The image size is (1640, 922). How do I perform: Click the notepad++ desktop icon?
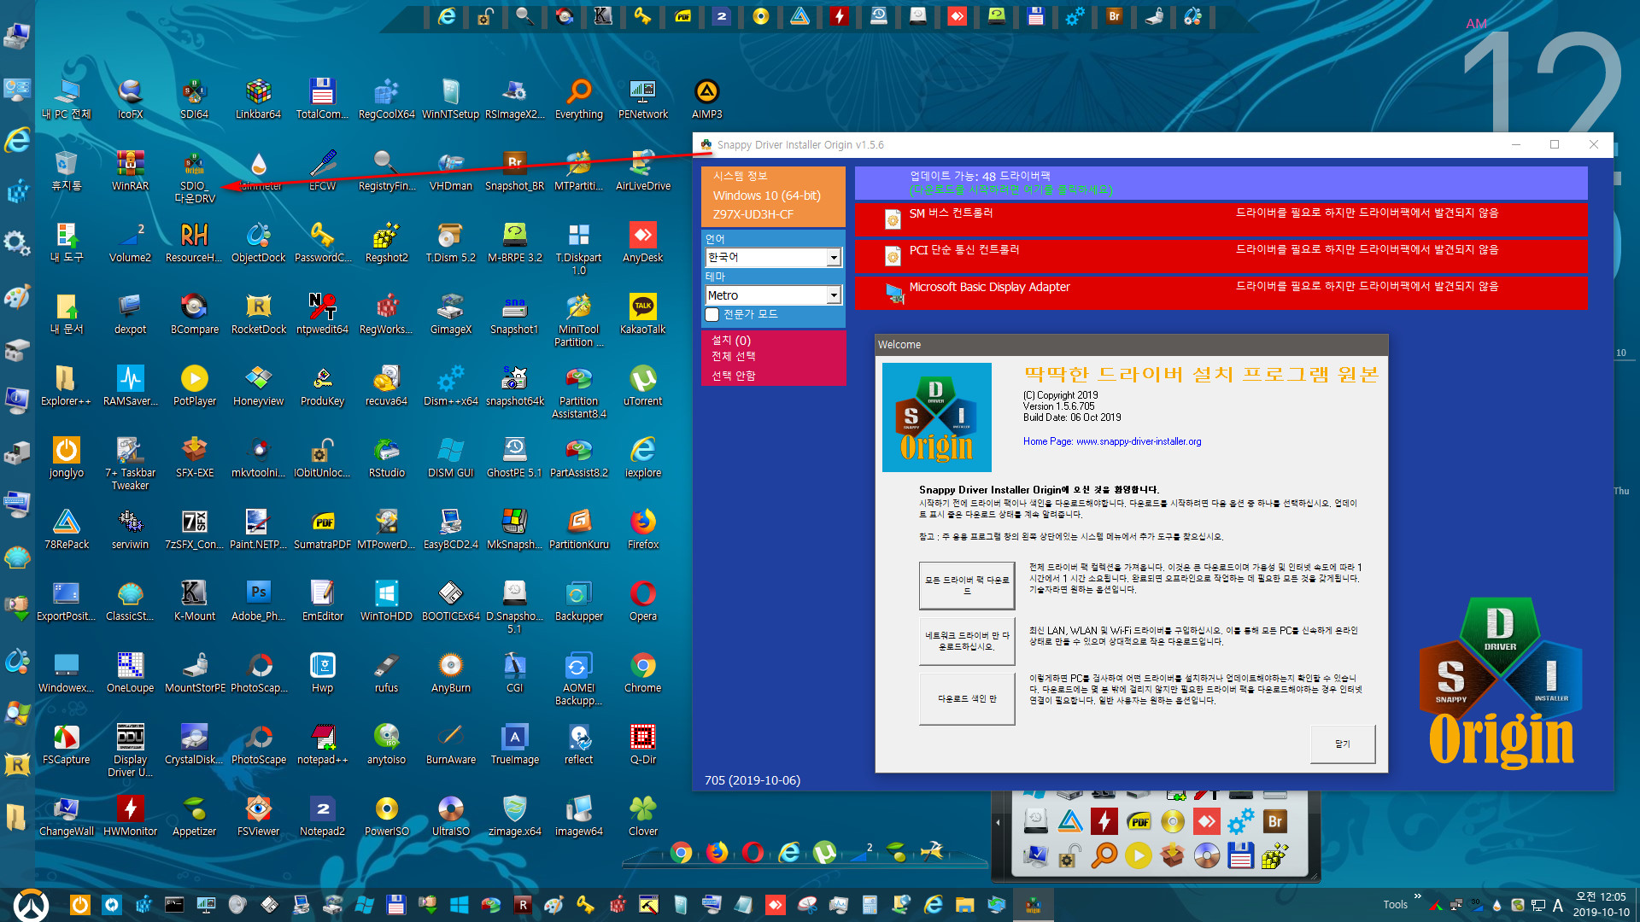click(x=322, y=744)
